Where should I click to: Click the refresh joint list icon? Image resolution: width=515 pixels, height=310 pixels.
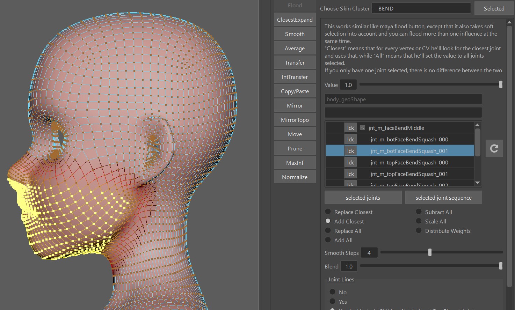pos(494,148)
